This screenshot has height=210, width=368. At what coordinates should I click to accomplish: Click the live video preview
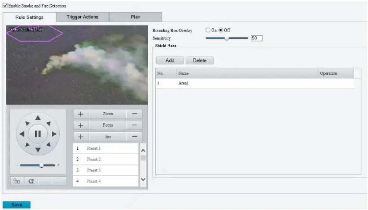(77, 65)
